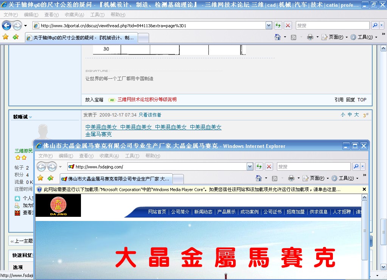Click 公司简介 in website navigation

180,212
